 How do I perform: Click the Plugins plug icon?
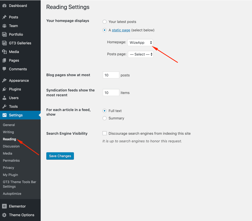tap(5, 89)
